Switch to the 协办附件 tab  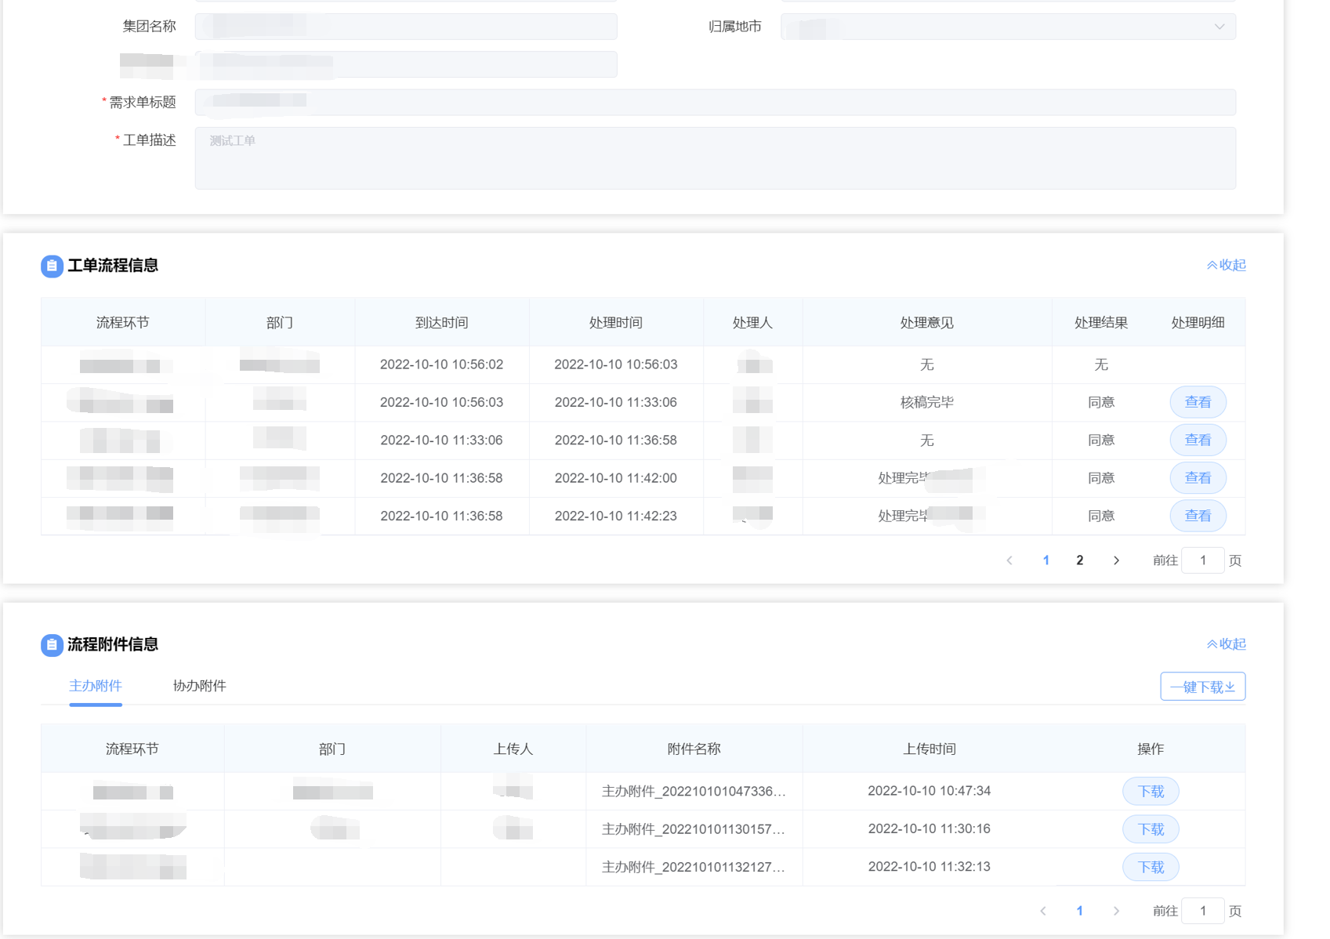(x=199, y=686)
